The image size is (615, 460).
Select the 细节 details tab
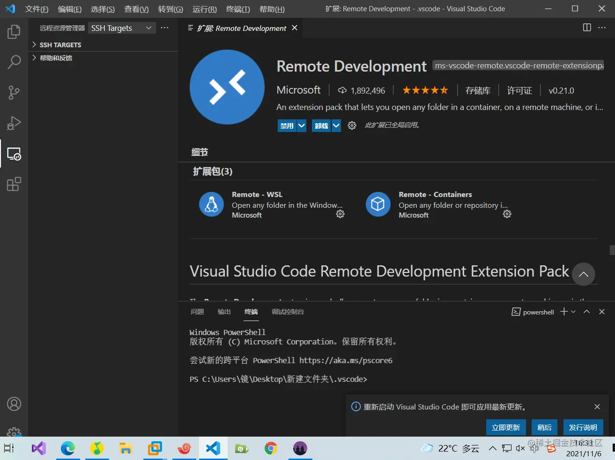point(200,152)
